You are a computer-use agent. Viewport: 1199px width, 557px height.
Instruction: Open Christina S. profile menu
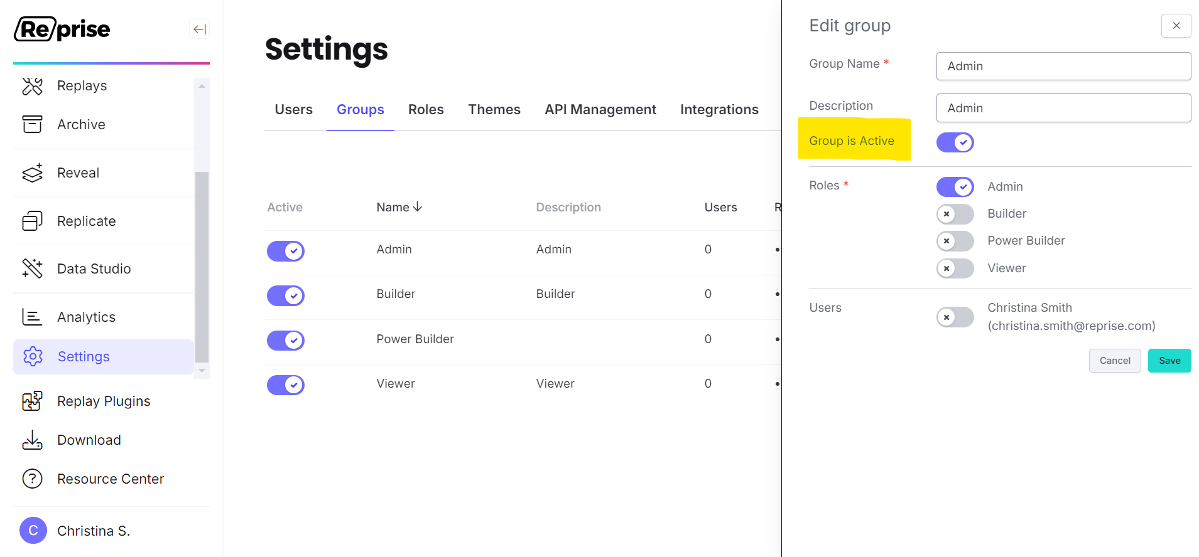click(94, 531)
